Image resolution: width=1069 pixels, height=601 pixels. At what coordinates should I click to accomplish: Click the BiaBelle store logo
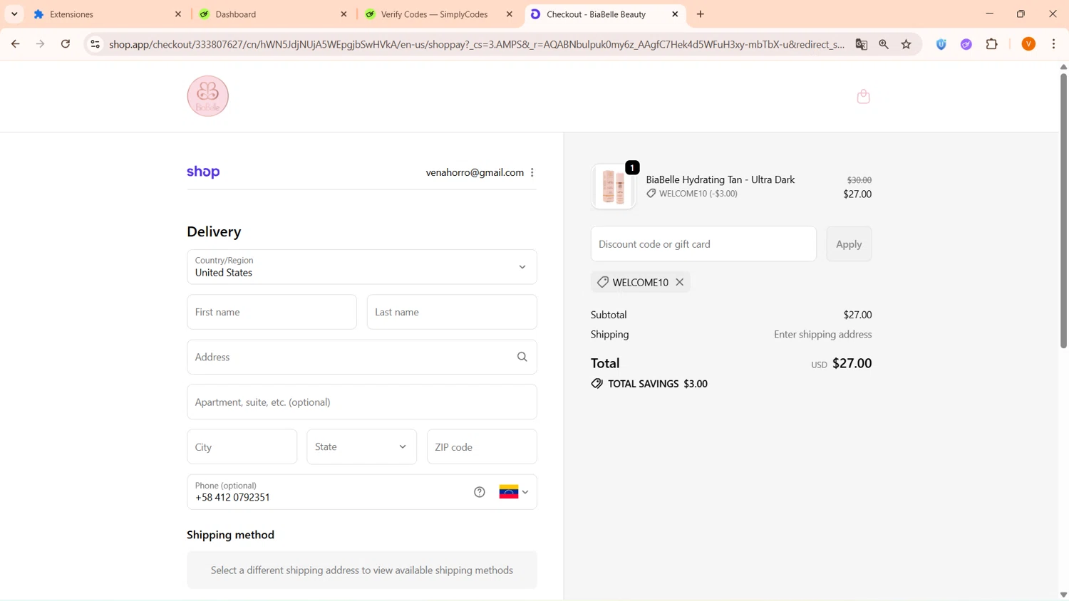coord(207,96)
